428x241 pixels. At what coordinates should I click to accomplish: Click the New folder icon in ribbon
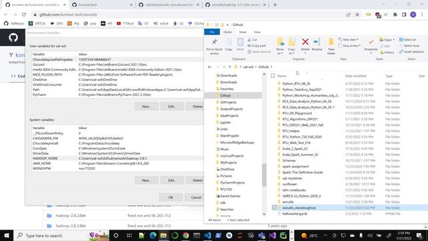[331, 42]
